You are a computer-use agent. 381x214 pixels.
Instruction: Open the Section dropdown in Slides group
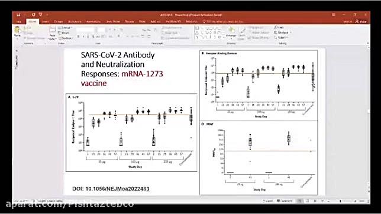[66, 38]
